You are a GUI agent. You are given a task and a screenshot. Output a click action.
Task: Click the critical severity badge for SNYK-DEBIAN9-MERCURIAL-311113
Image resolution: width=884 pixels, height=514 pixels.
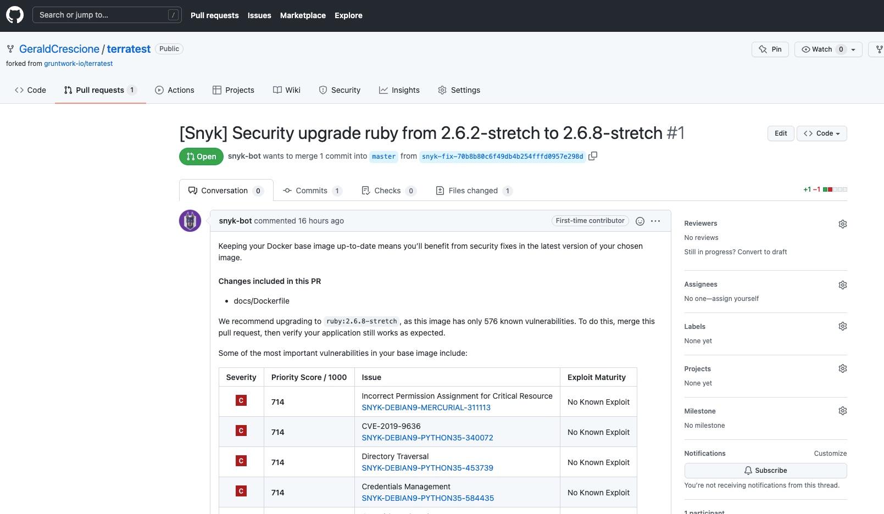(241, 401)
